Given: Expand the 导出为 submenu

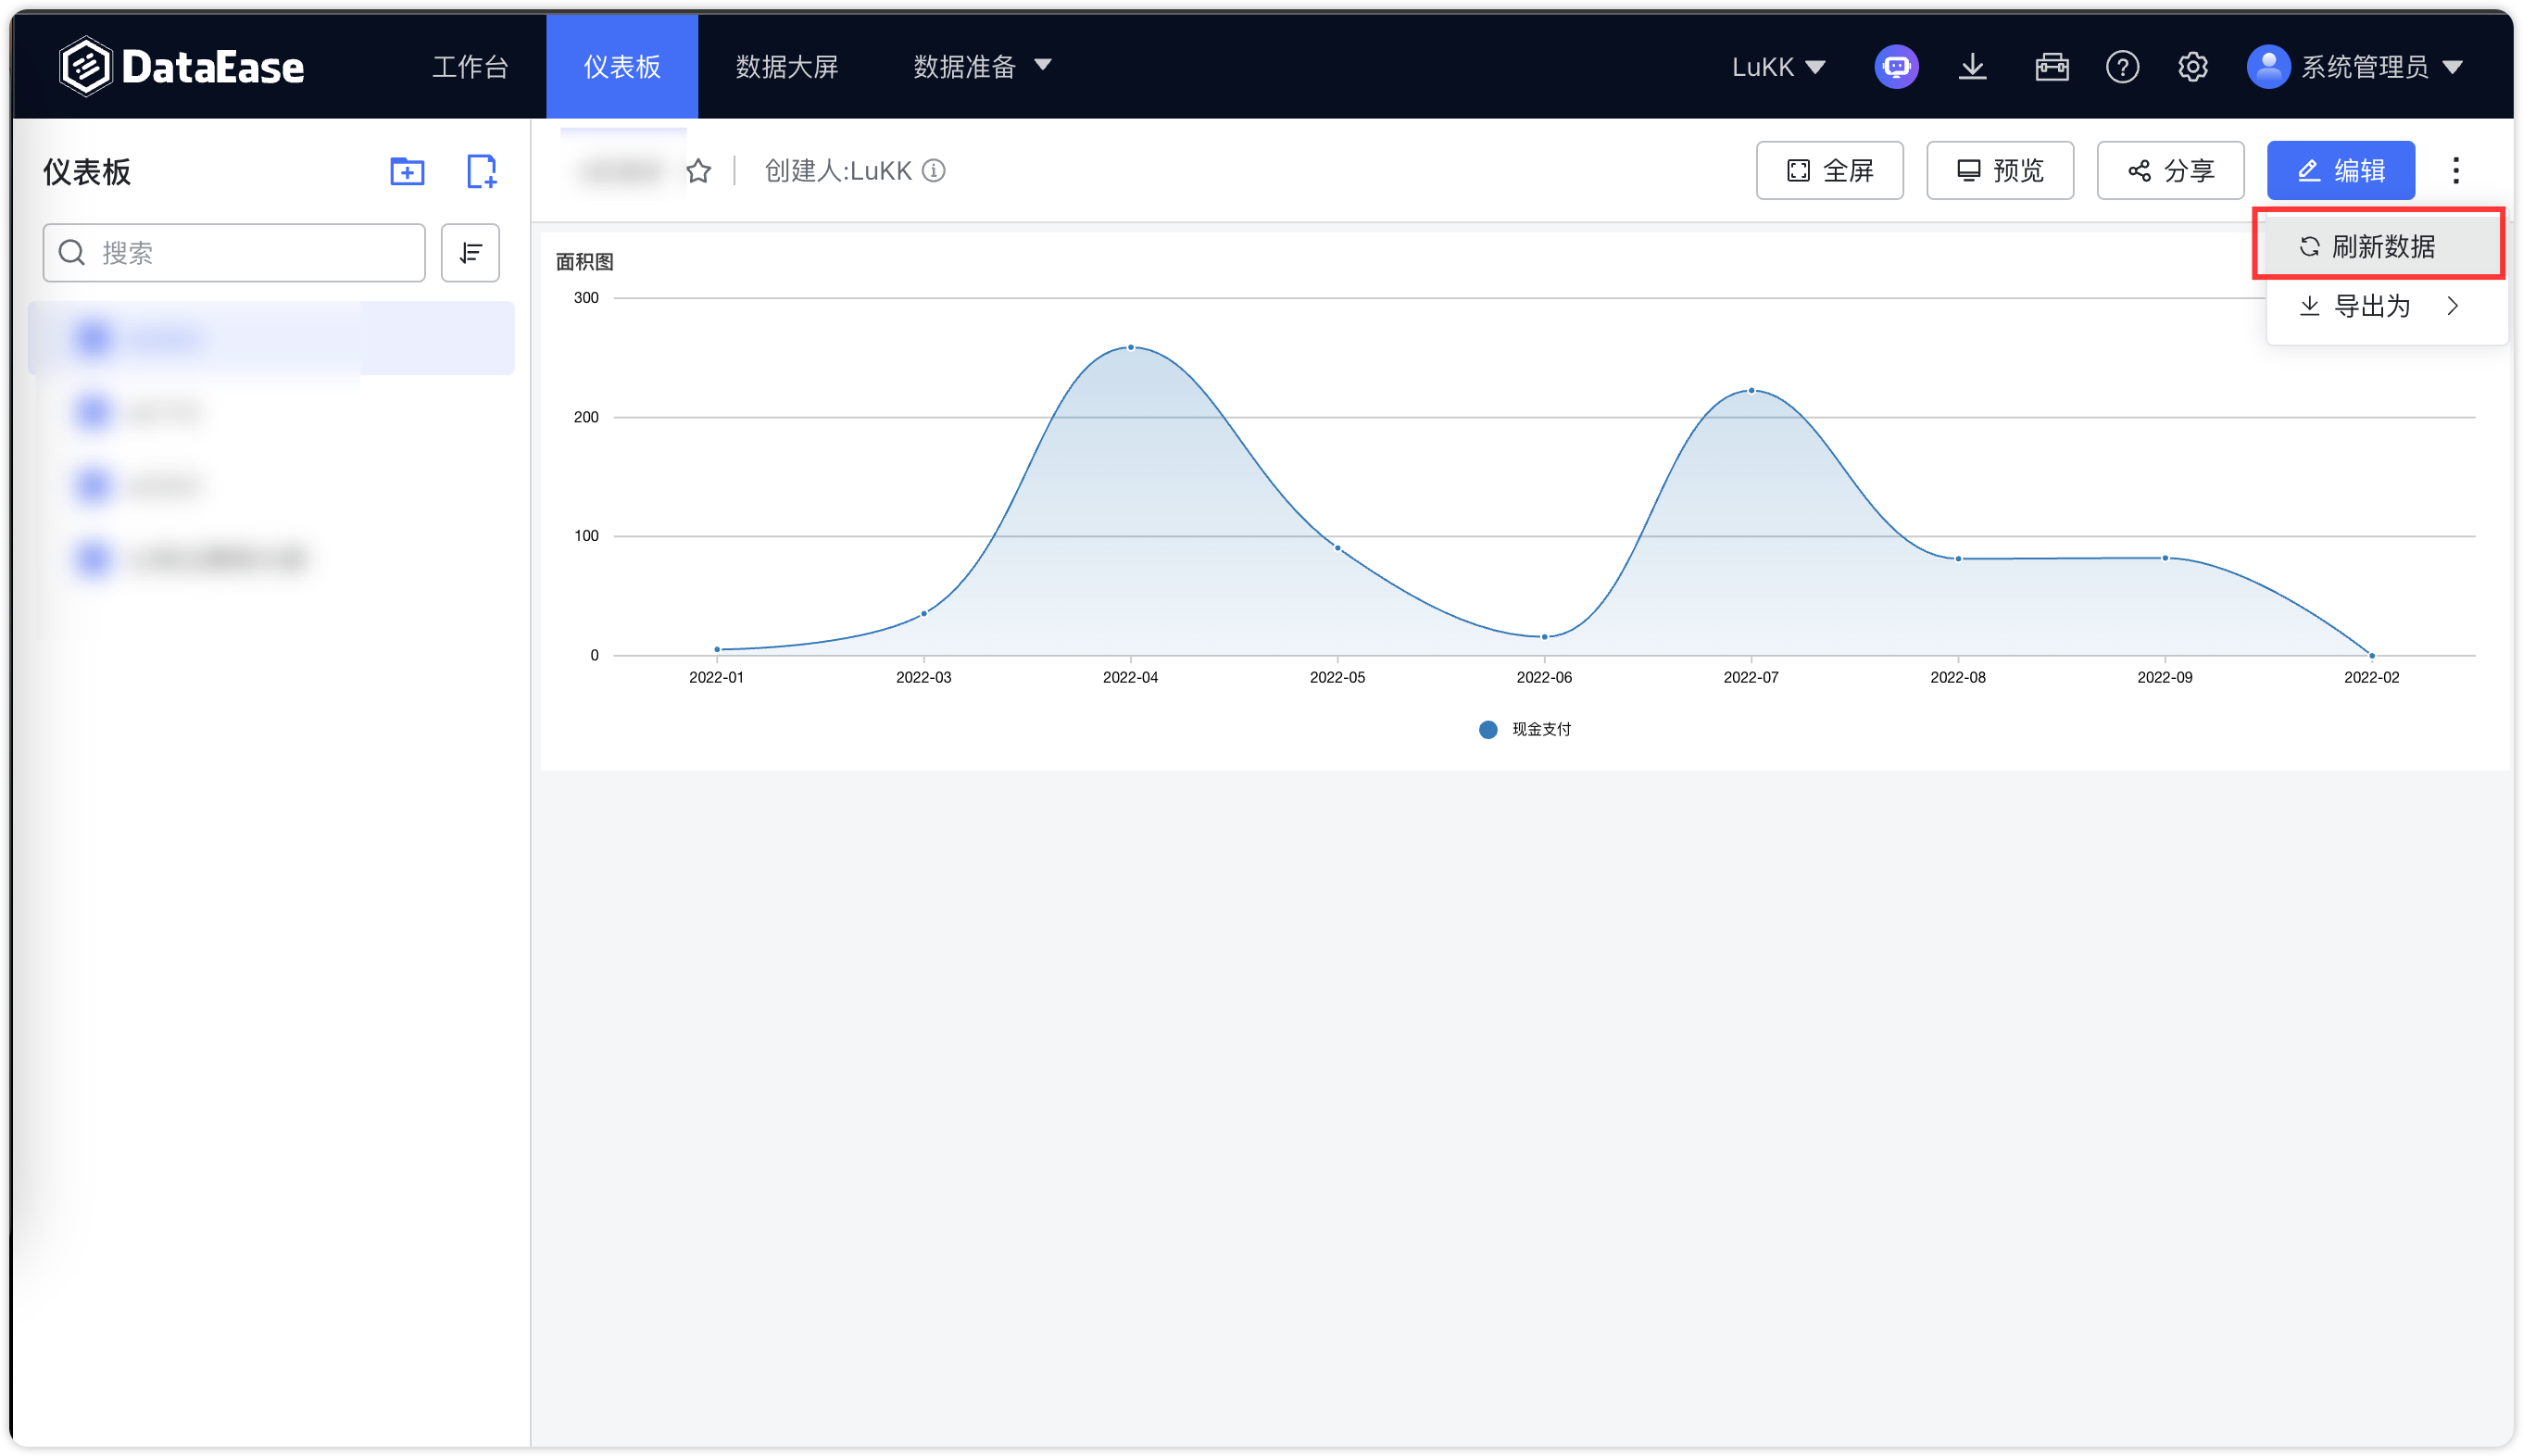Looking at the screenshot, I should (2385, 306).
